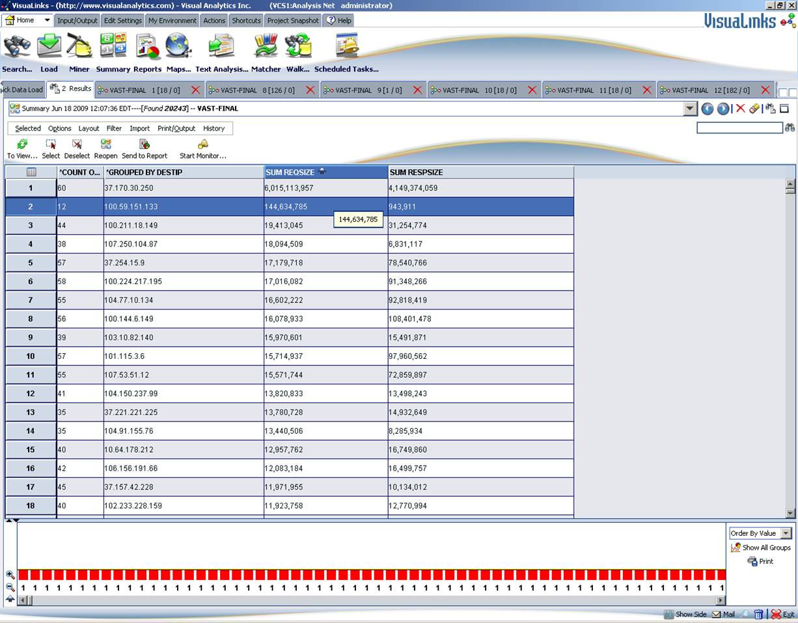The height and width of the screenshot is (623, 798).
Task: Open the Edit Settings menu
Action: pyautogui.click(x=122, y=20)
